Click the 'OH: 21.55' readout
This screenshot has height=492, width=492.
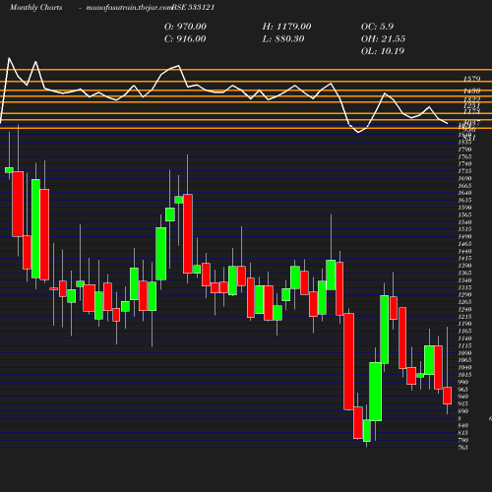(383, 38)
